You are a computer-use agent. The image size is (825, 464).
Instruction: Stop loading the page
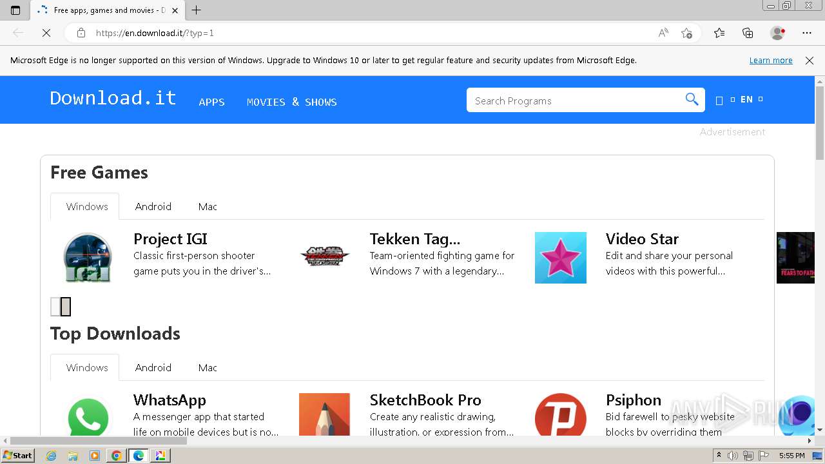coord(46,33)
